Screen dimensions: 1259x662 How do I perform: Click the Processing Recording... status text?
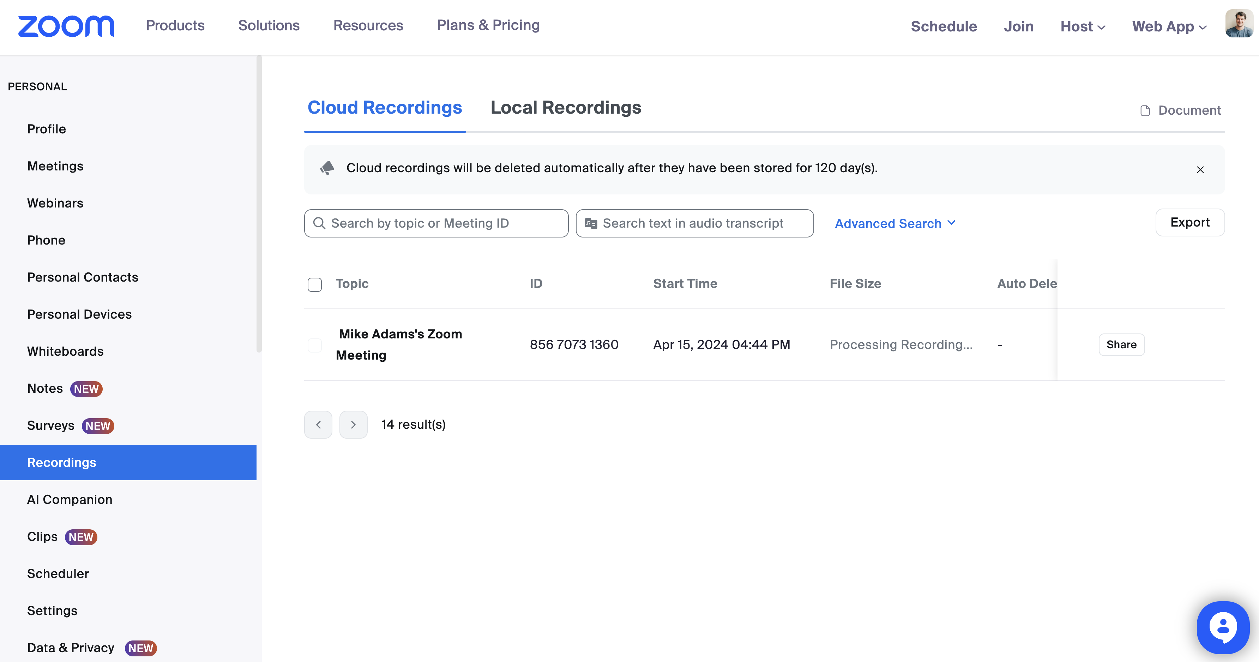[901, 345]
